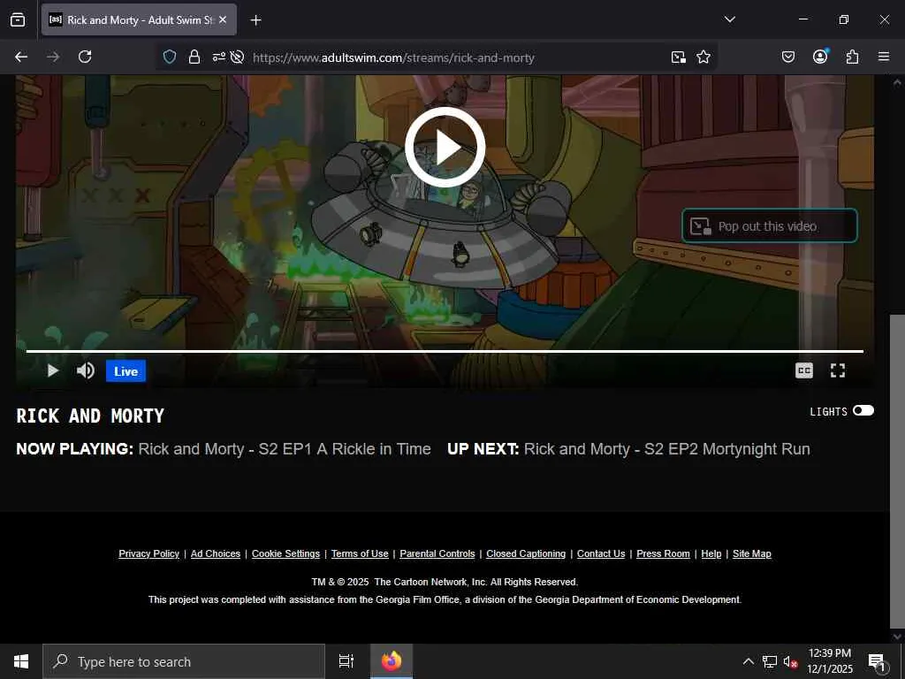The width and height of the screenshot is (905, 679).
Task: Click now playing S2 EP1 A Rickle in Time
Action: (285, 449)
